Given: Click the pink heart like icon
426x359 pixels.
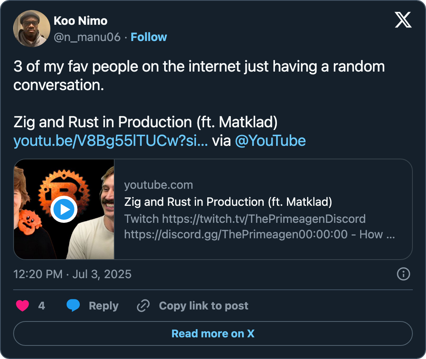Looking at the screenshot, I should 22,306.
